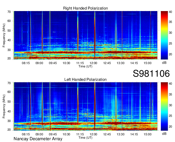
Task: Click the Left Handed plot's "Frequency (MHz)" axis label
Action: click(x=4, y=106)
